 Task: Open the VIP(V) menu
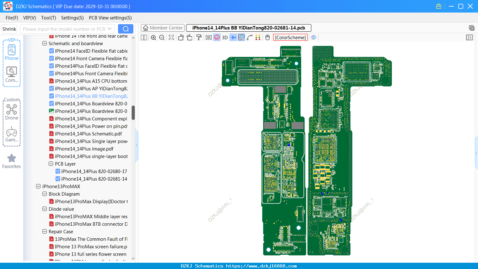click(x=30, y=18)
